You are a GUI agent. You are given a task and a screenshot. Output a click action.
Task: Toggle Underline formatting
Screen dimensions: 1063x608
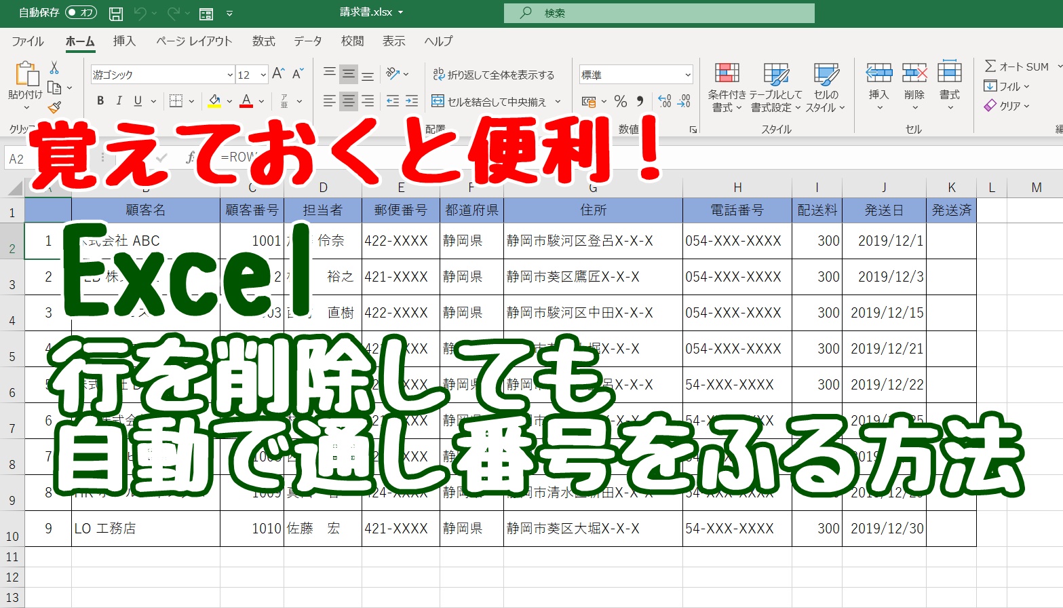(138, 101)
